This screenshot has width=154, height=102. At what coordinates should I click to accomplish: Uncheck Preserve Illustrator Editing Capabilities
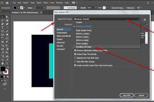[75, 50]
